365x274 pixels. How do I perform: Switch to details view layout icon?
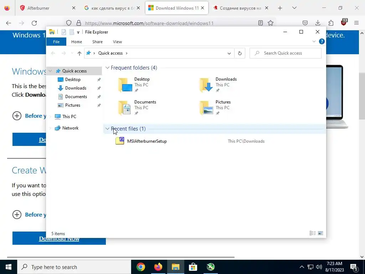312,233
